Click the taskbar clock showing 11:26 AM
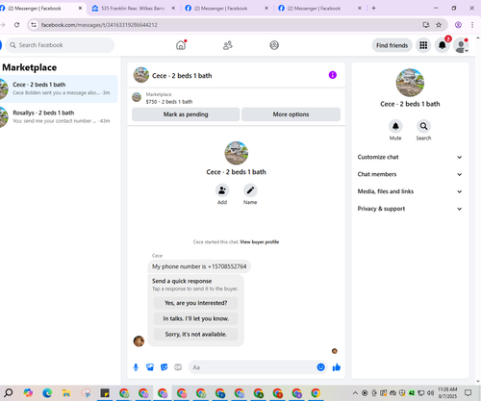The image size is (481, 401). [447, 393]
